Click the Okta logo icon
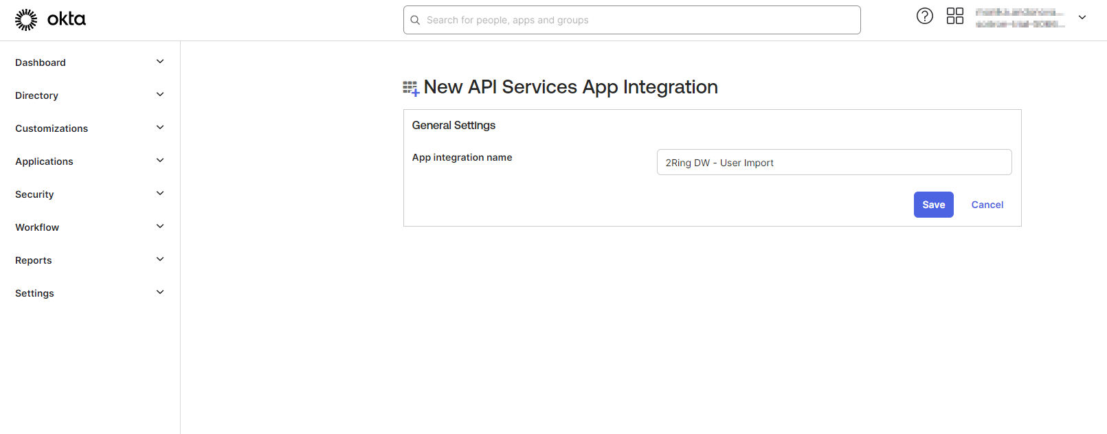 tap(26, 20)
